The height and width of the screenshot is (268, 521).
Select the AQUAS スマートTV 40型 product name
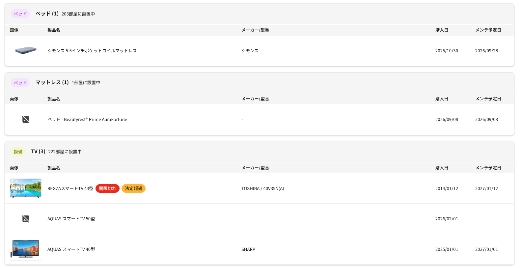71,249
